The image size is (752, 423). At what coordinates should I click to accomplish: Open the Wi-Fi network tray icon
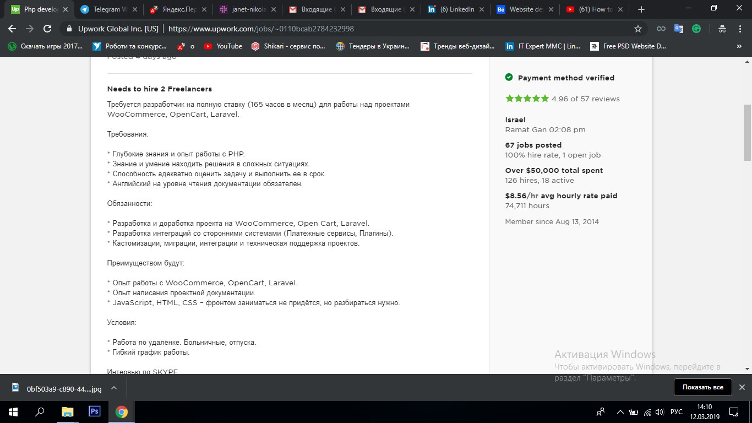(x=647, y=412)
